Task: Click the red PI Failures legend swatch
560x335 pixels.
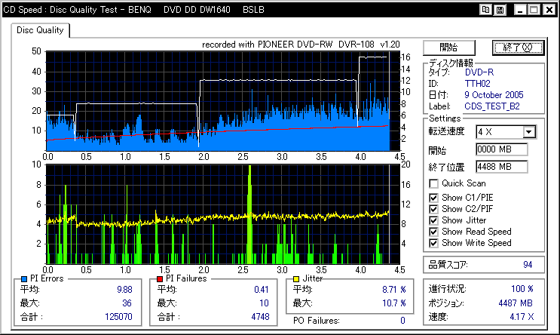Action: [x=160, y=279]
